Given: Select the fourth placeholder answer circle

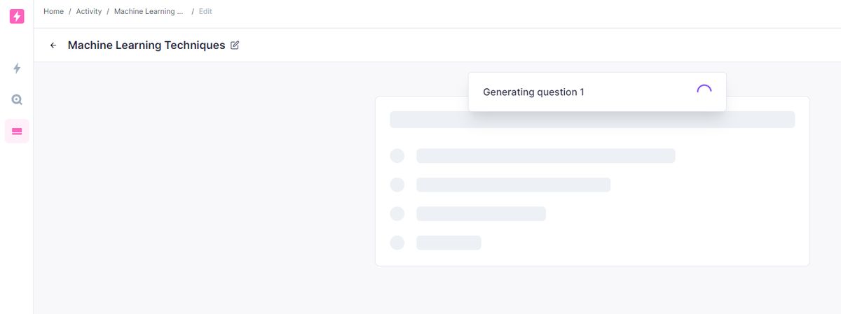Looking at the screenshot, I should pos(397,243).
